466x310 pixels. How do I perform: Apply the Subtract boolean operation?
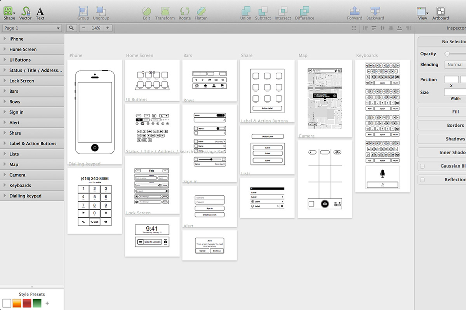pyautogui.click(x=263, y=13)
